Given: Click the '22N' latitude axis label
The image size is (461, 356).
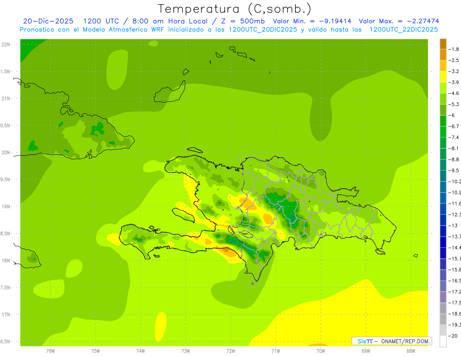Looking at the screenshot, I should pyautogui.click(x=6, y=45).
